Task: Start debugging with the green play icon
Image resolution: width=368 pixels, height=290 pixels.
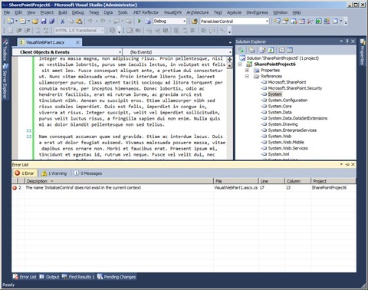Action: 140,21
